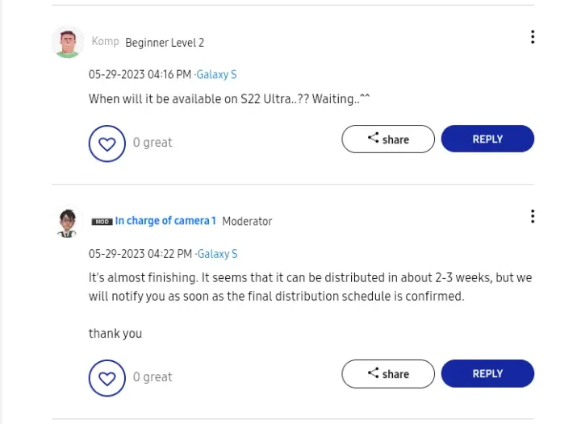Open the Galaxy S link under Komp's comment

pos(217,75)
